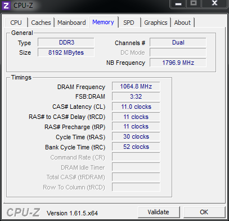Select the Dual channels value field
Image resolution: width=229 pixels, height=221 pixels.
(178, 42)
